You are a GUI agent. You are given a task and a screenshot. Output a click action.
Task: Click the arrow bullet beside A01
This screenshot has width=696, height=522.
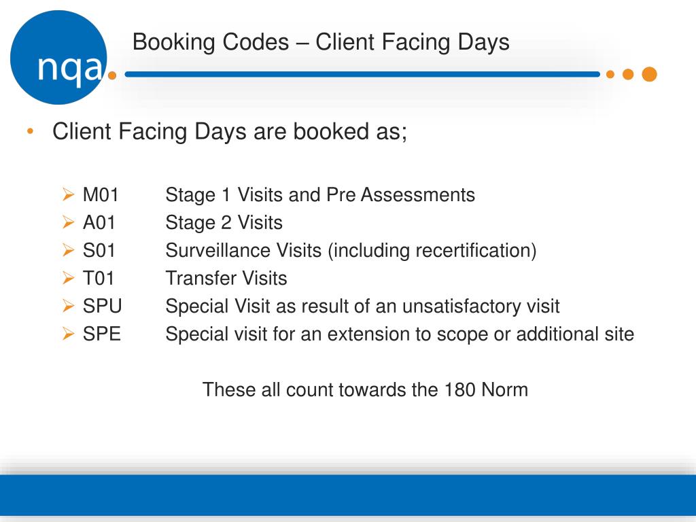click(69, 222)
